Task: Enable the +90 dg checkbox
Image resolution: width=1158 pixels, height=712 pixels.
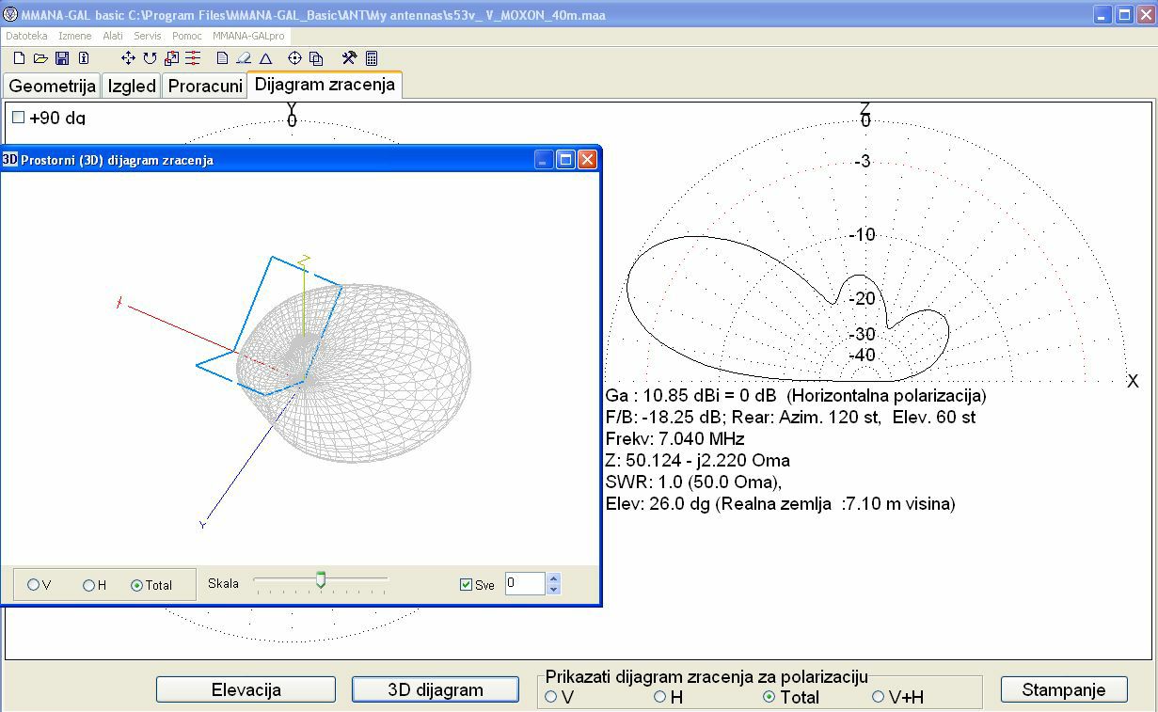Action: tap(18, 118)
